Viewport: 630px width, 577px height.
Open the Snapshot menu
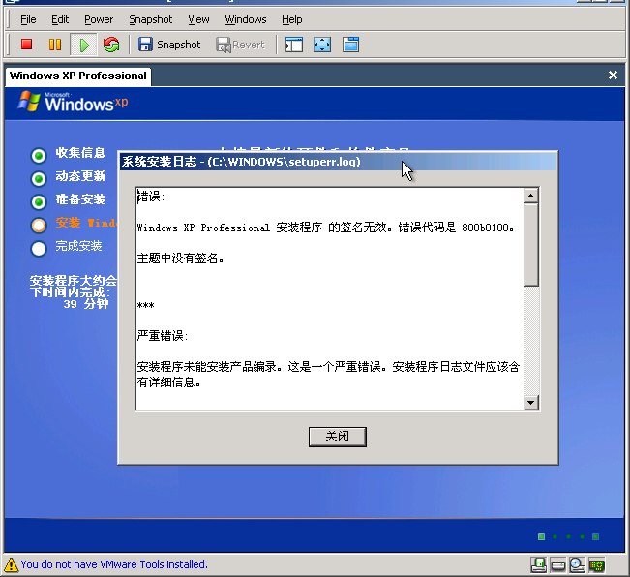pyautogui.click(x=150, y=19)
